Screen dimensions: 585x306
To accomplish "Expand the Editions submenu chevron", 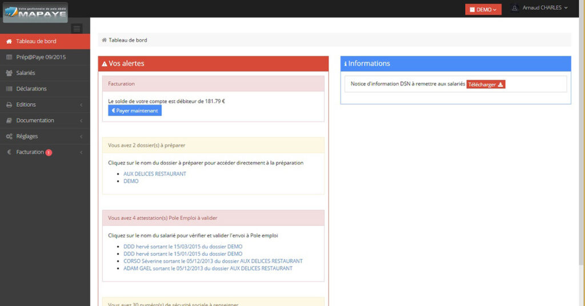I will (81, 105).
